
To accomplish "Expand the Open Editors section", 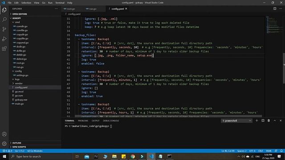I will 20,14.
